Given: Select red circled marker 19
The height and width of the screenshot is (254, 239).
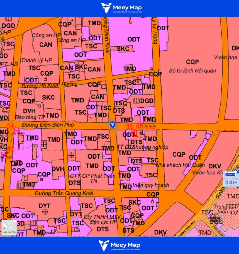Looking at the screenshot, I should coord(130,127).
